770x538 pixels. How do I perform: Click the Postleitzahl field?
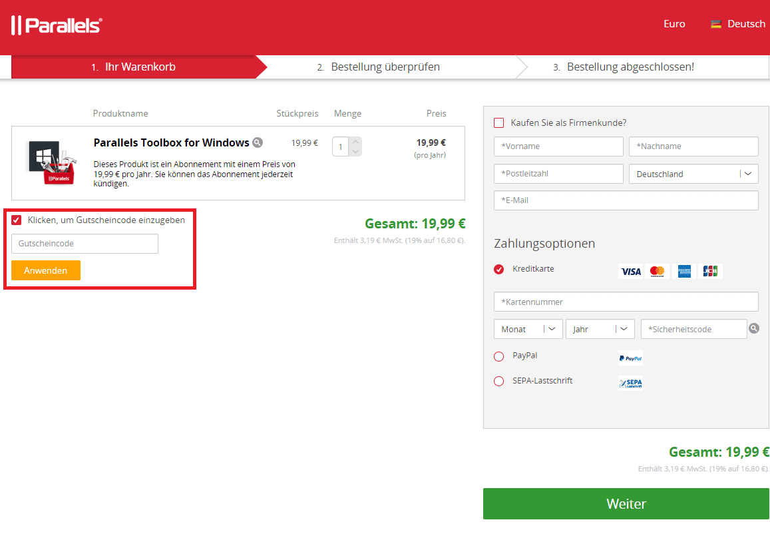point(558,174)
